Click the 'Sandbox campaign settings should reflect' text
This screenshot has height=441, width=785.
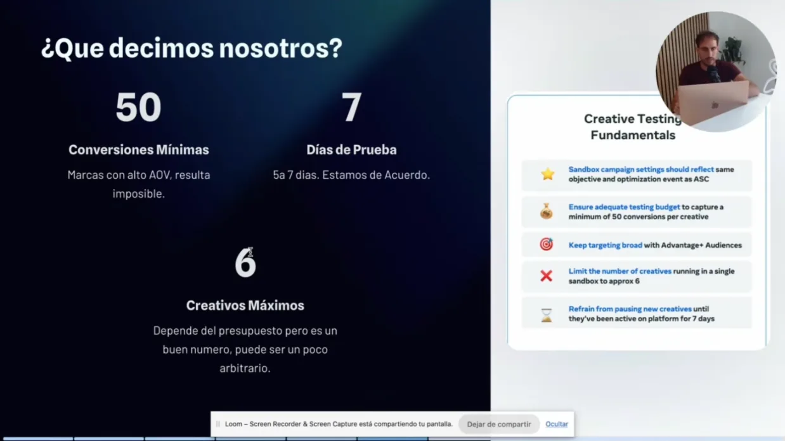pyautogui.click(x=641, y=169)
